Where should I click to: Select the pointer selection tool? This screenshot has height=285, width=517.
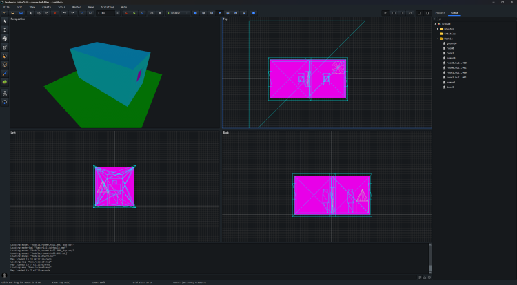click(5, 20)
